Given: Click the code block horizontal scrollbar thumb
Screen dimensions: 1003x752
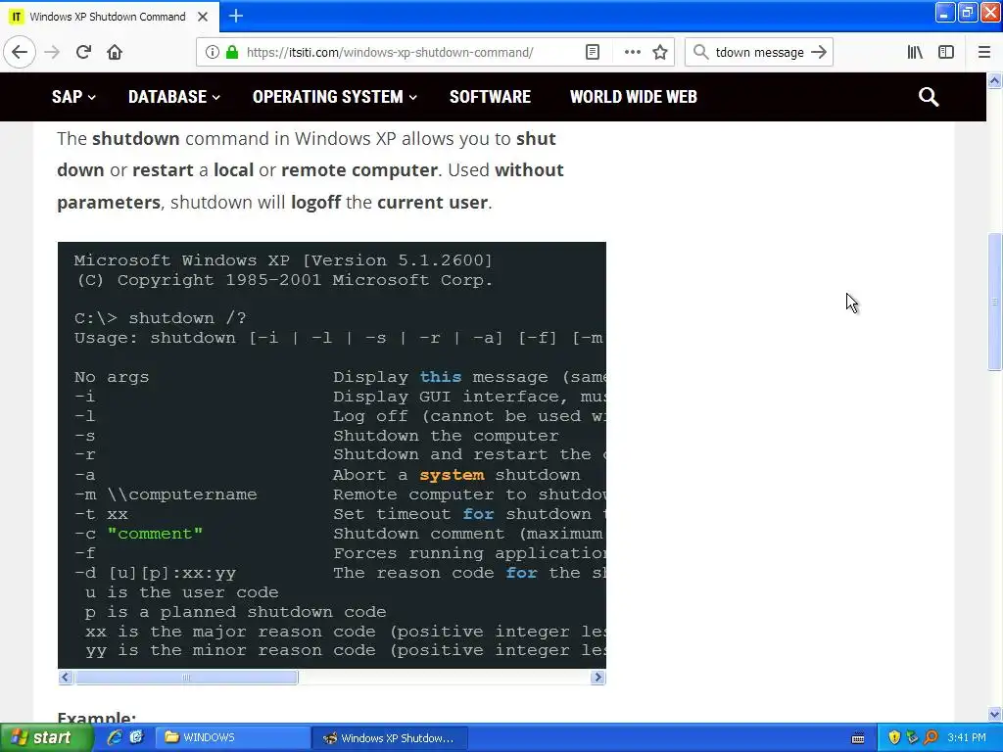Looking at the screenshot, I should (x=186, y=678).
